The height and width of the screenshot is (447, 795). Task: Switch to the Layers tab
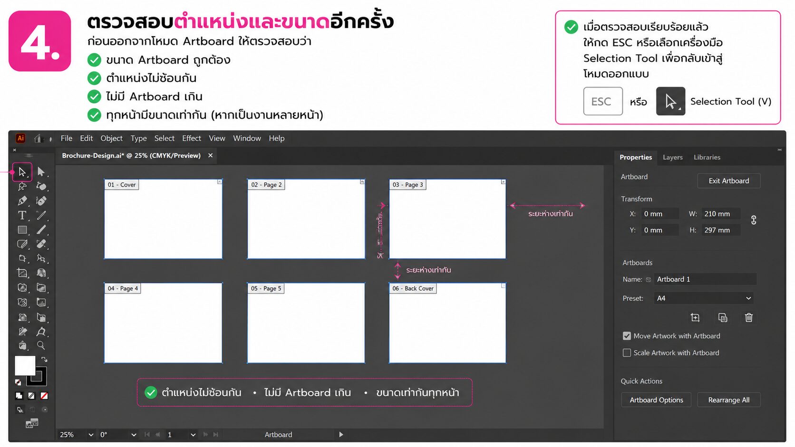tap(673, 157)
